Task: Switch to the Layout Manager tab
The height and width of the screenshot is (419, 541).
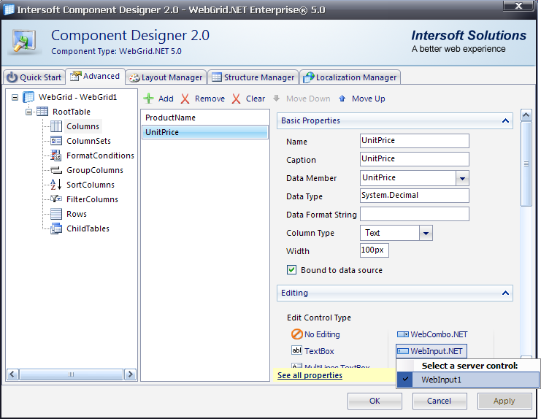Action: 166,77
